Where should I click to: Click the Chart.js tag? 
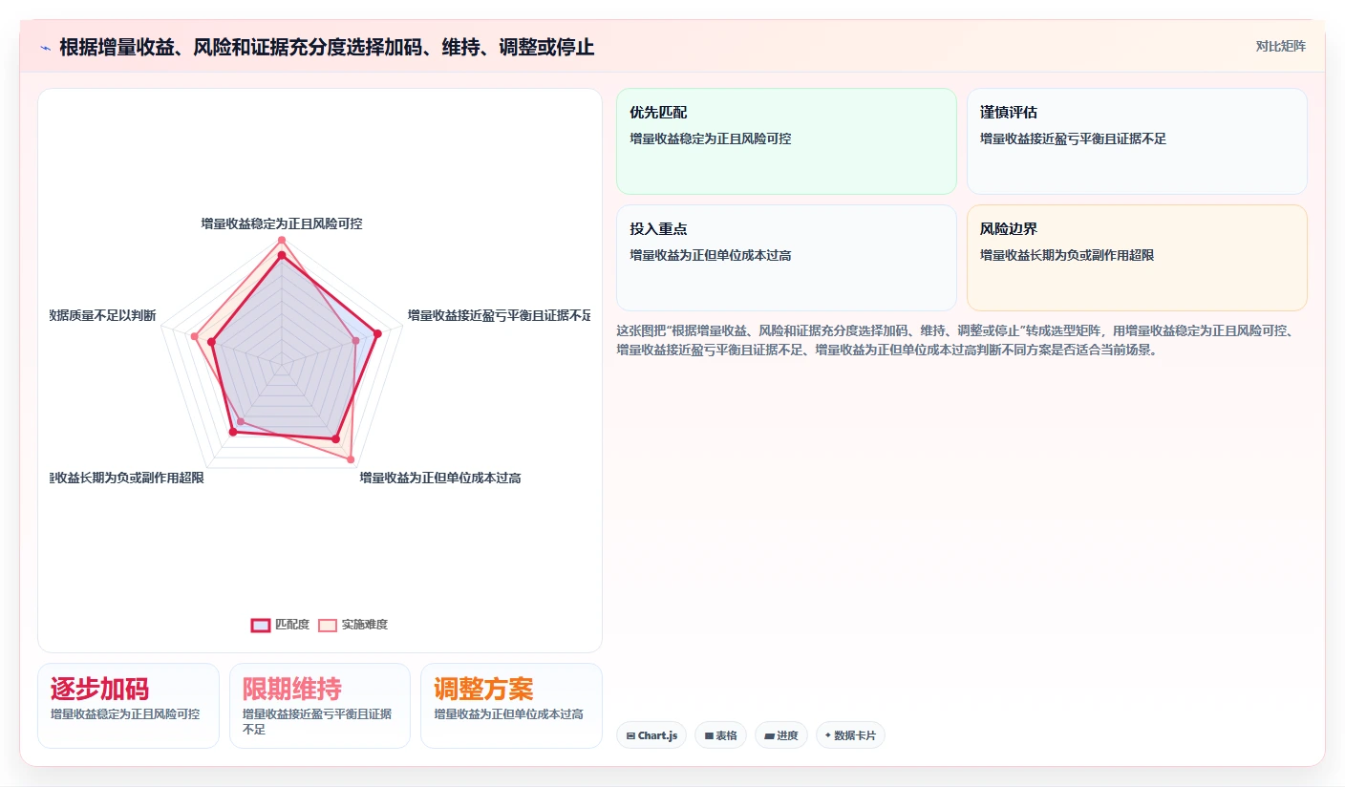pos(651,735)
